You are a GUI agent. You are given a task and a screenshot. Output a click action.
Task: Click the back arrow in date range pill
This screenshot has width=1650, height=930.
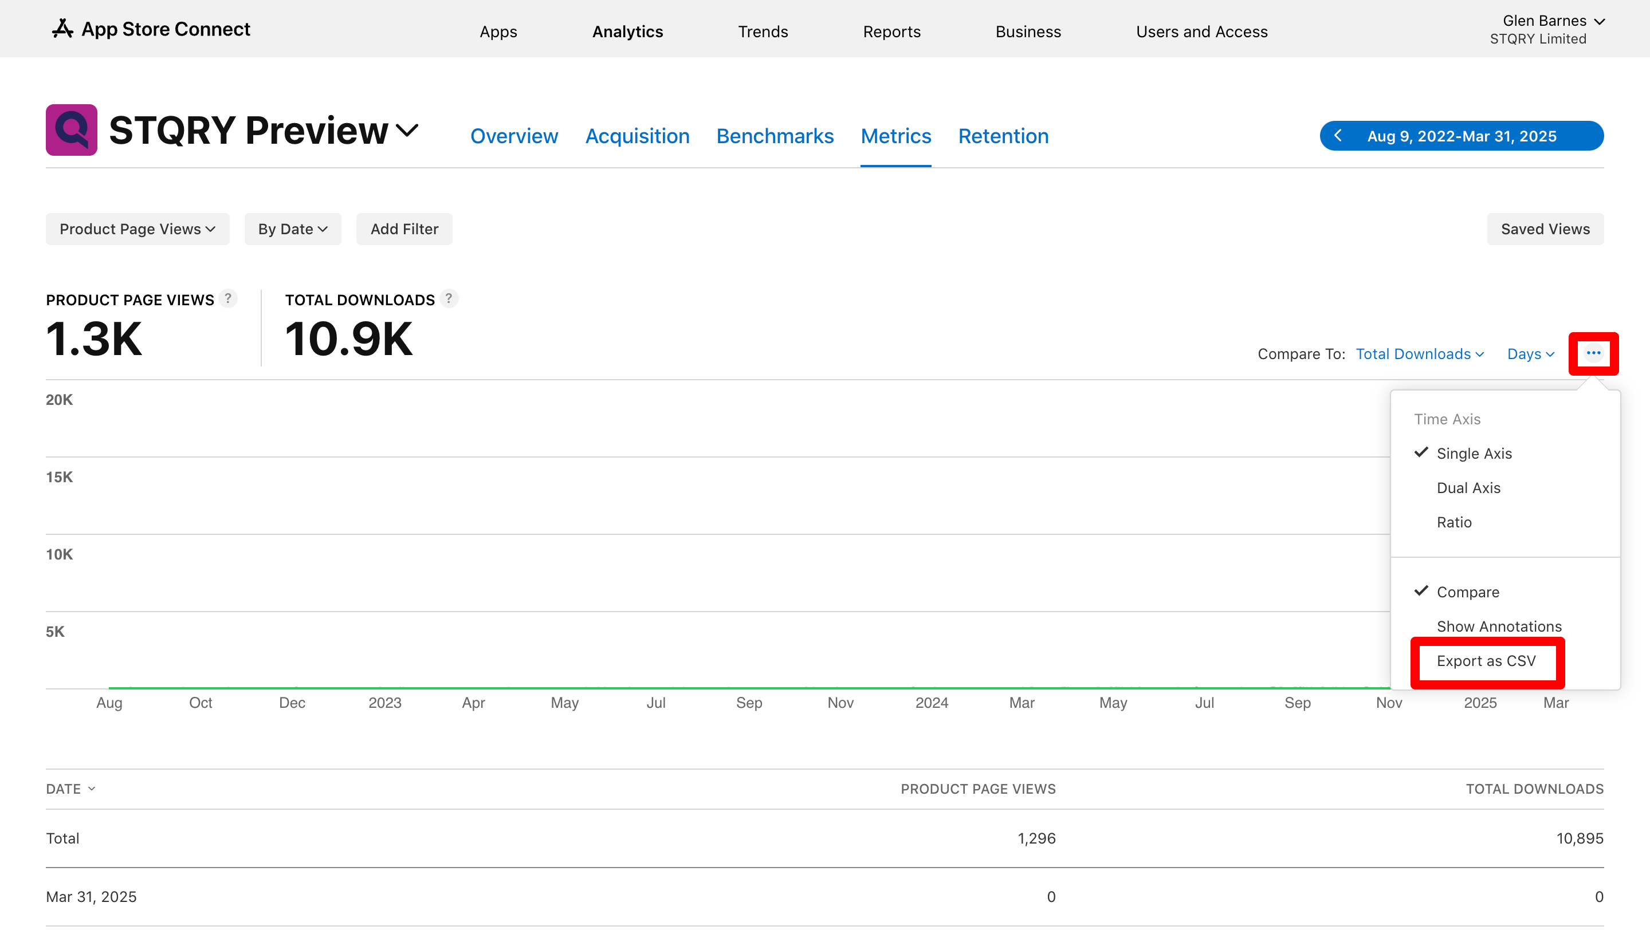click(1337, 136)
